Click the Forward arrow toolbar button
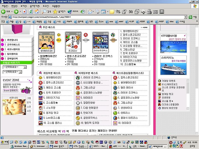Image resolution: width=199 pixels, height=149 pixels. click(16, 12)
